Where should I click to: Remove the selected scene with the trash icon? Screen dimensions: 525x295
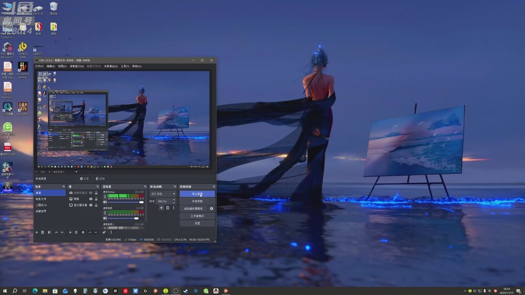click(x=43, y=232)
